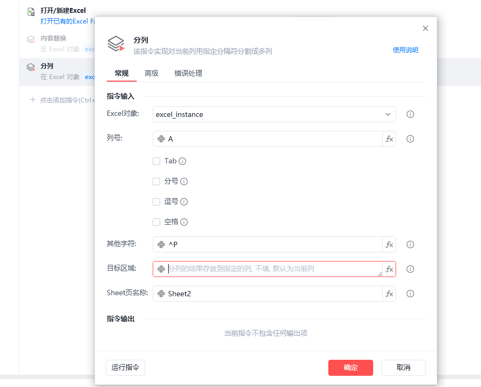Click the 分列 dialog header layers icon

pos(116,44)
